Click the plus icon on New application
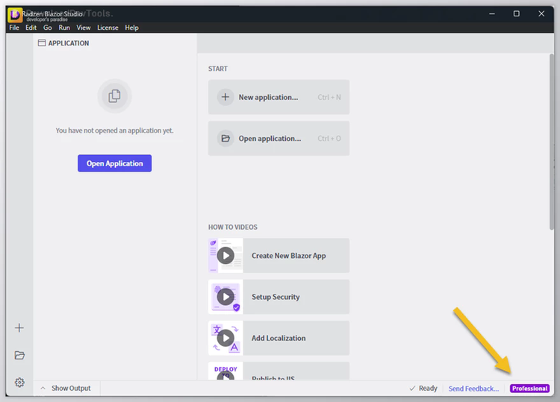Viewport: 560px width, 402px height. click(225, 97)
